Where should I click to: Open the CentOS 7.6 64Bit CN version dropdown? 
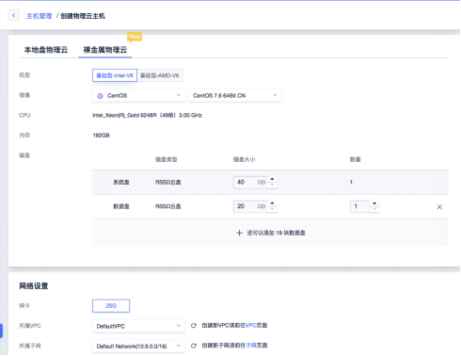coord(235,95)
